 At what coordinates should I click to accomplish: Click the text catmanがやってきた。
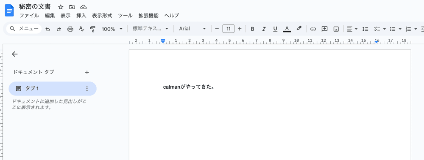coord(189,87)
